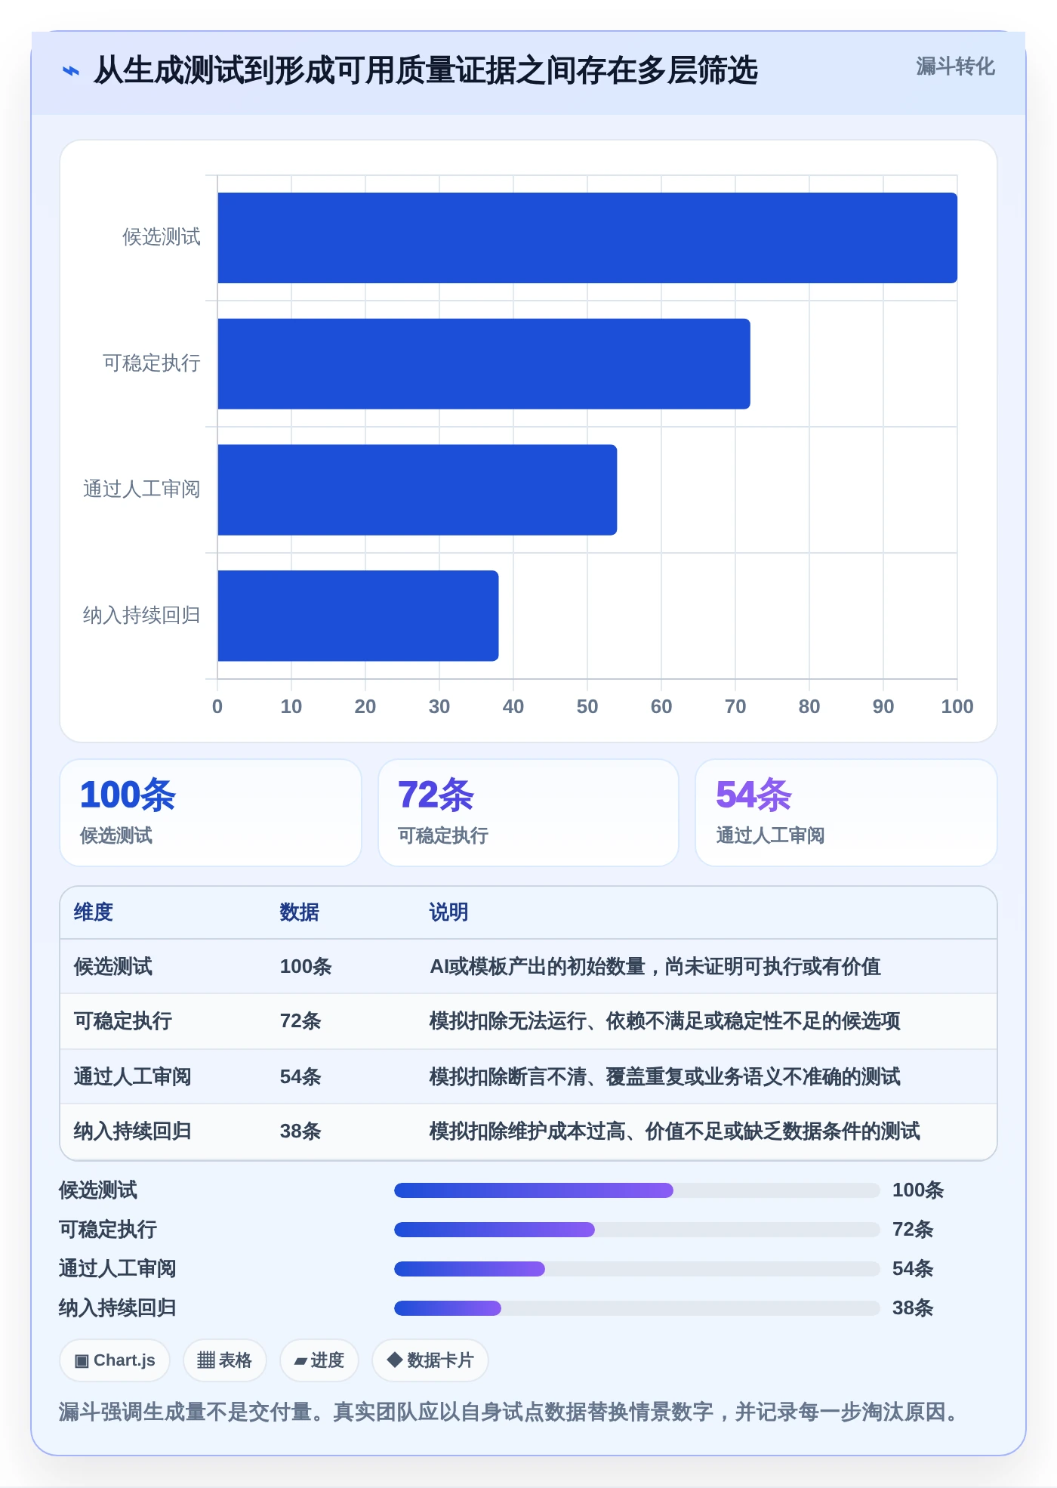This screenshot has width=1057, height=1488.
Task: Click the description starting AI或模板产出的初始数量
Action: pos(655,966)
